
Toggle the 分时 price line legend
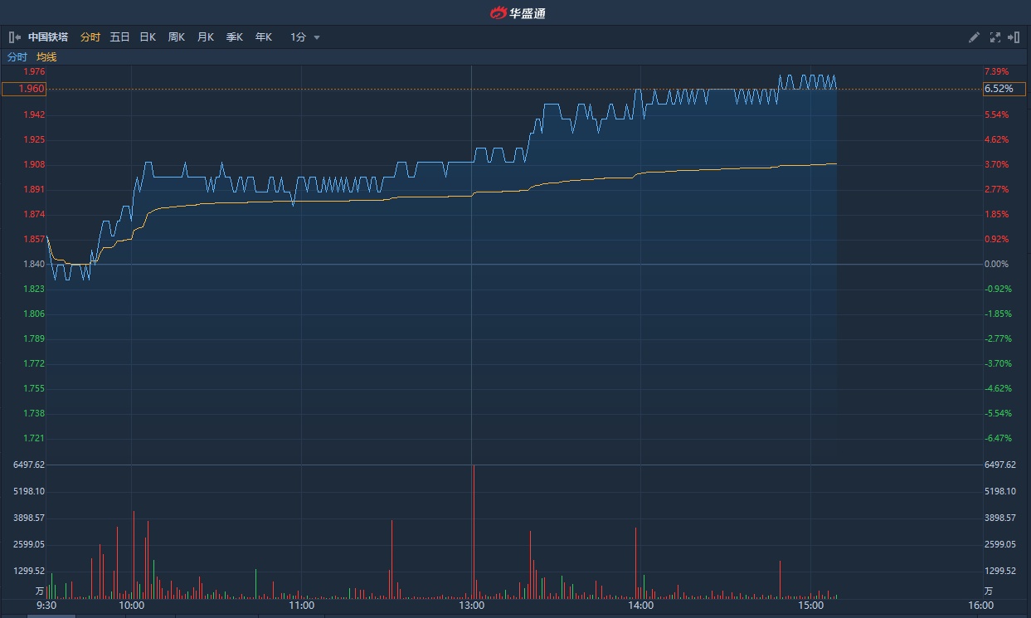[x=17, y=57]
